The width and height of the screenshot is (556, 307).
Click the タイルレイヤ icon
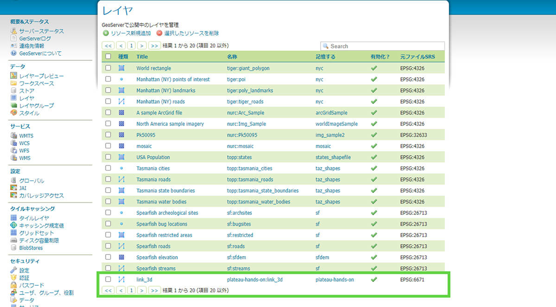tap(14, 218)
